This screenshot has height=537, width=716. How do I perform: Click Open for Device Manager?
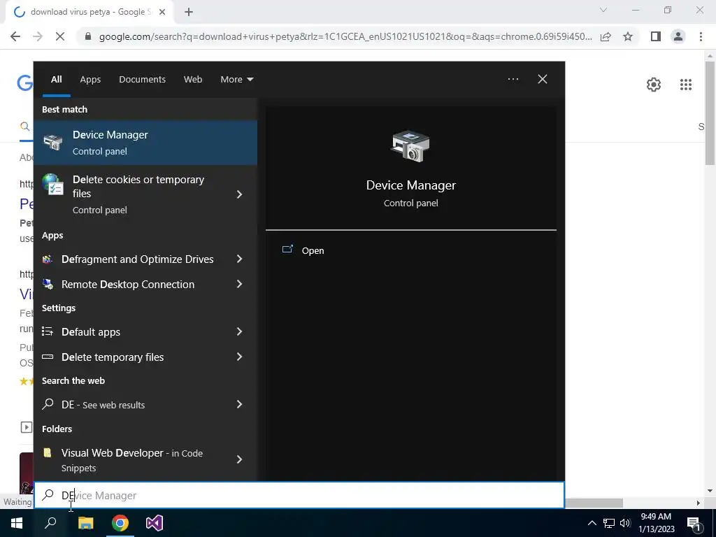(x=313, y=250)
